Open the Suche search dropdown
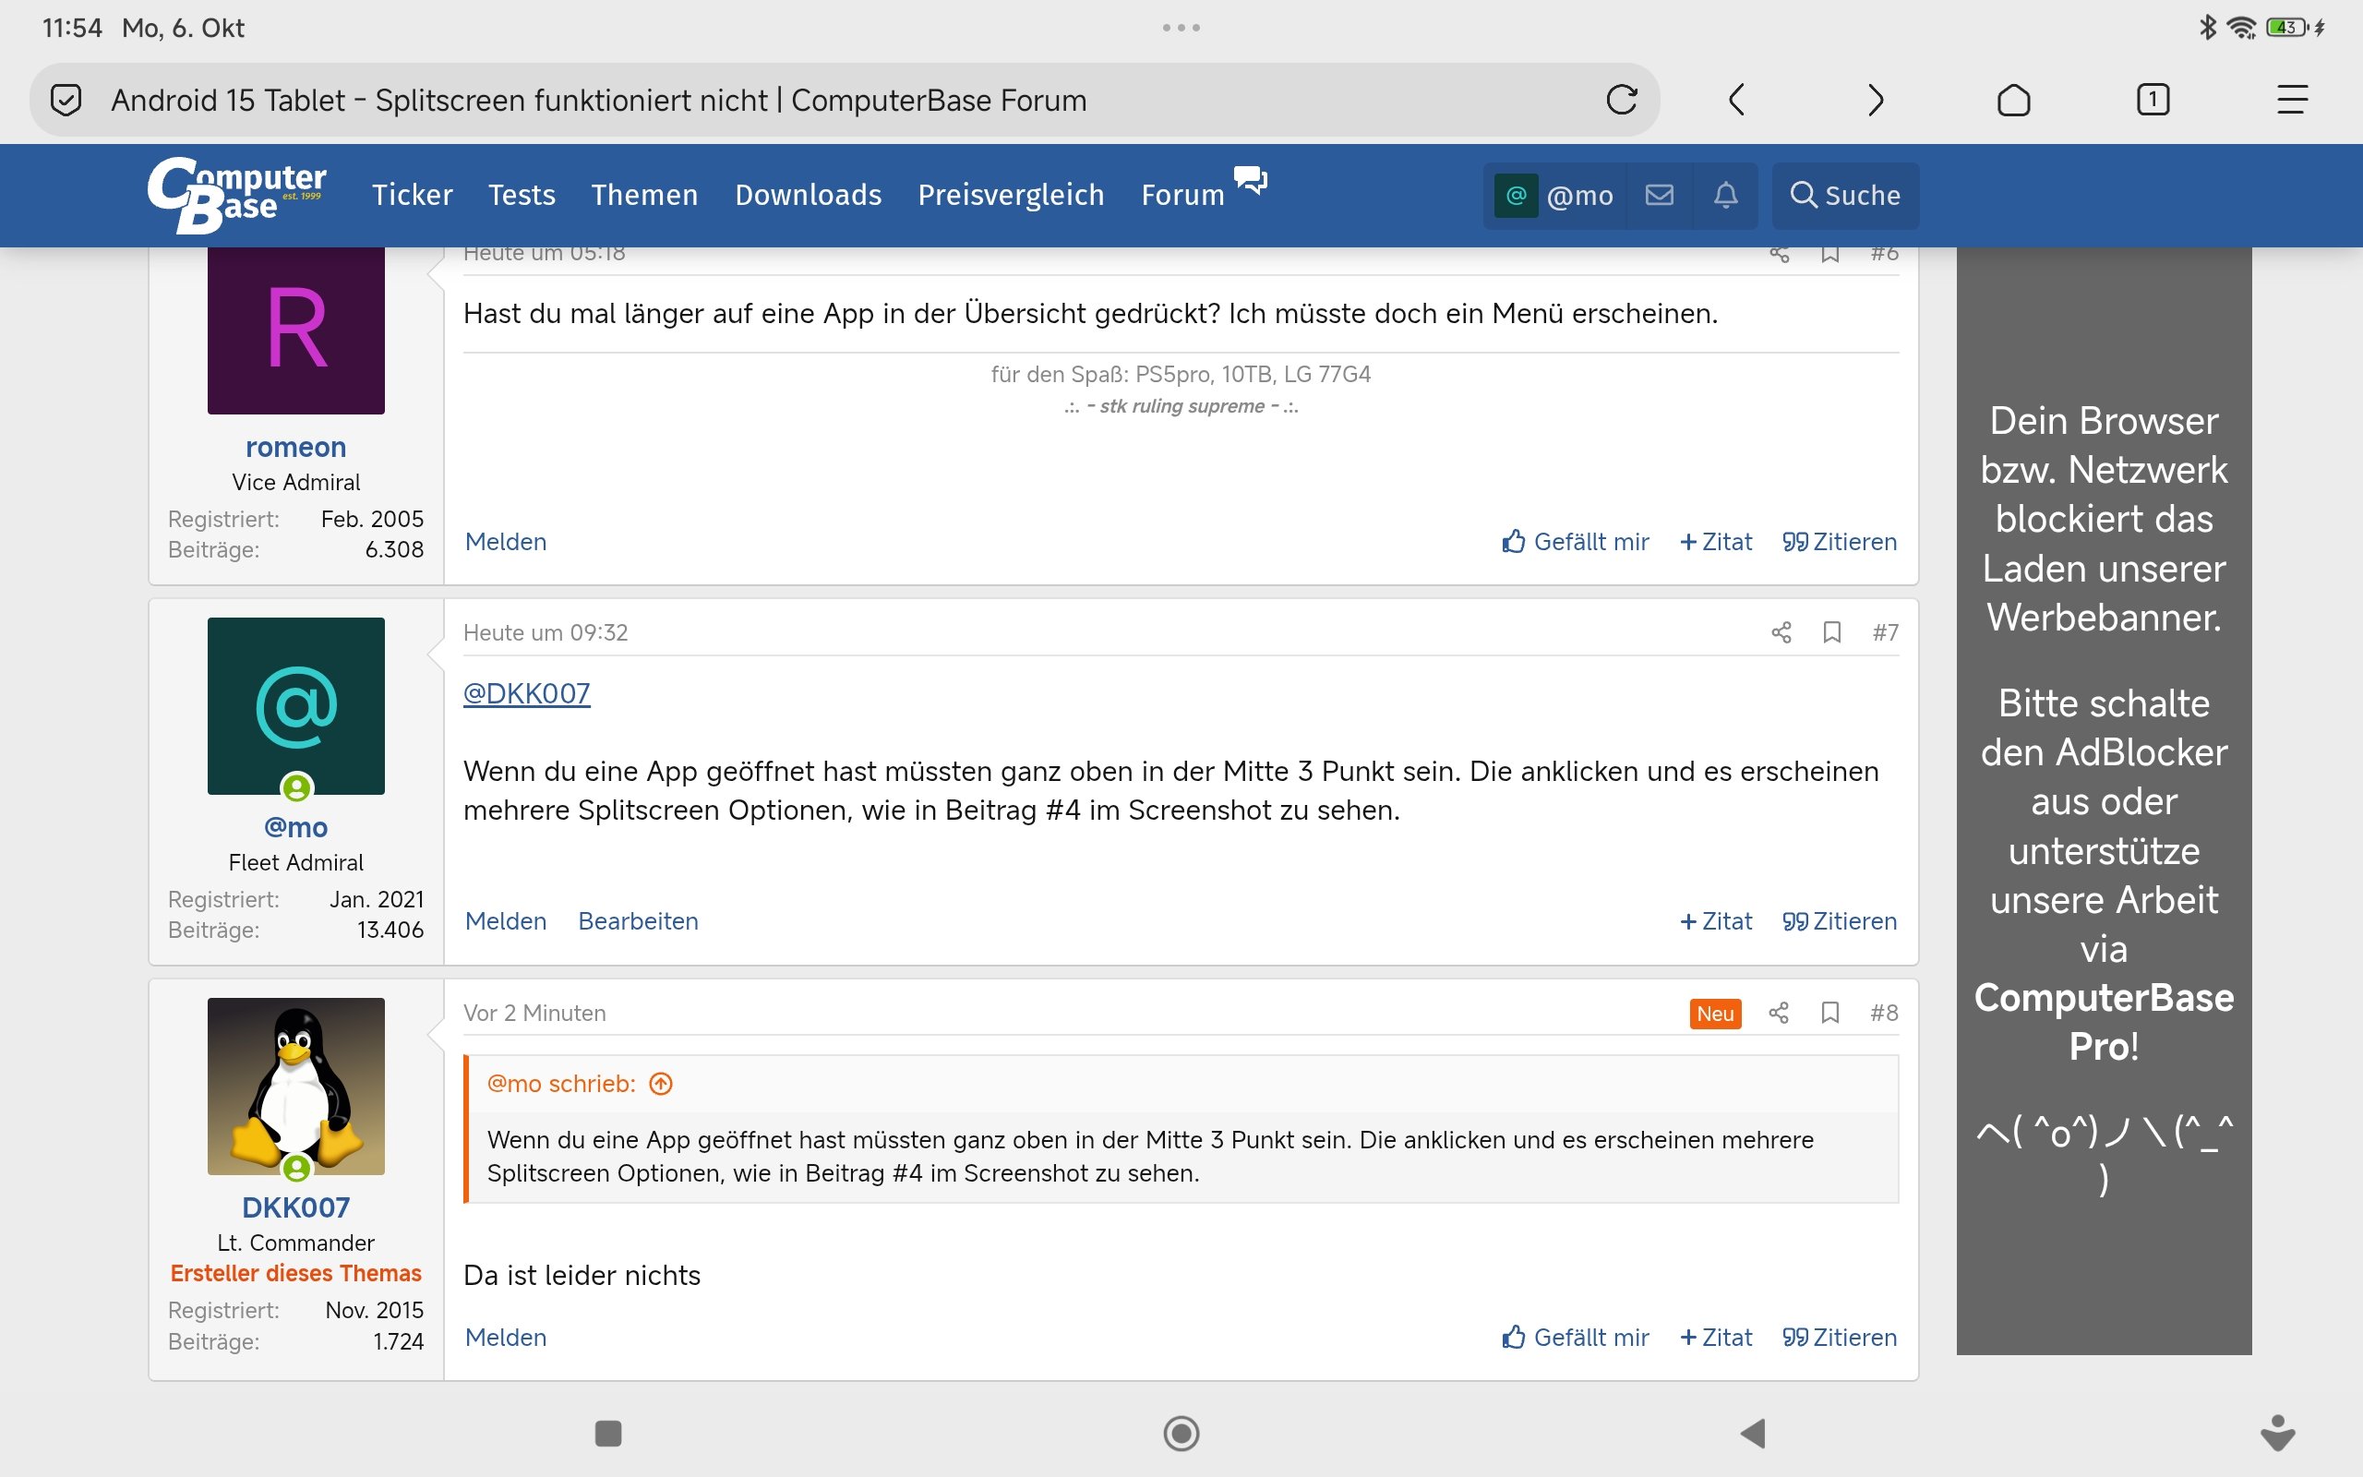Viewport: 2363px width, 1477px height. [x=1844, y=196]
